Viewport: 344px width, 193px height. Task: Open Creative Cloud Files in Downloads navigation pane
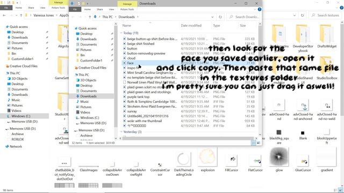coord(92,68)
